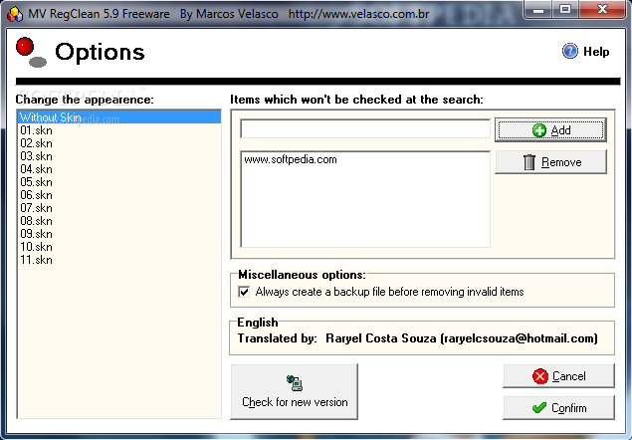Confirm the options changes

tap(558, 408)
